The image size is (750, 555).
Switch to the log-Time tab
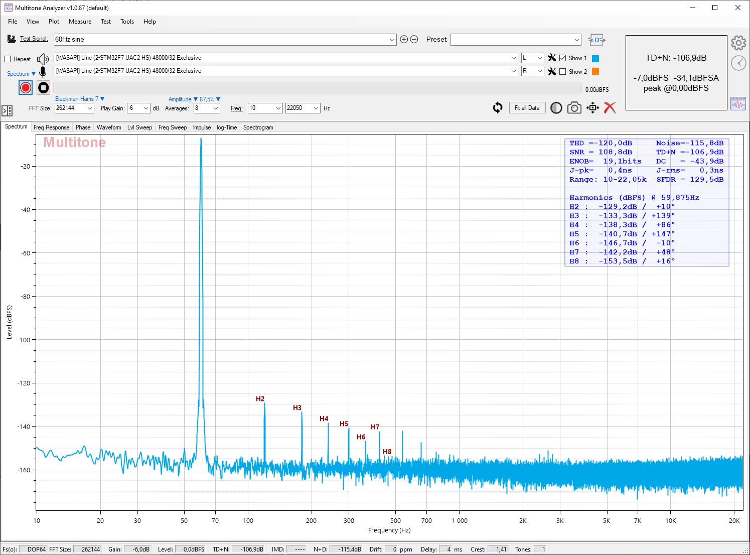tap(227, 127)
